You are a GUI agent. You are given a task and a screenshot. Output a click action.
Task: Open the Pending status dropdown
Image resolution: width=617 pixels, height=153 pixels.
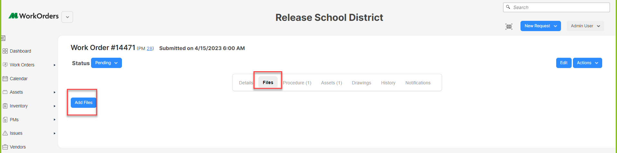click(x=106, y=63)
